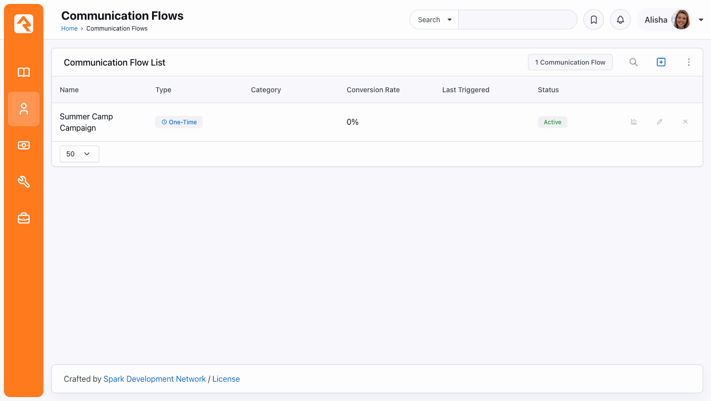Viewport: 711px width, 401px height.
Task: Expand the Search type dropdown
Action: [x=434, y=19]
